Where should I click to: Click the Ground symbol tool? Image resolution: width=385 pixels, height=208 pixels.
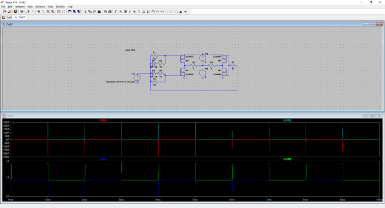tap(120, 11)
